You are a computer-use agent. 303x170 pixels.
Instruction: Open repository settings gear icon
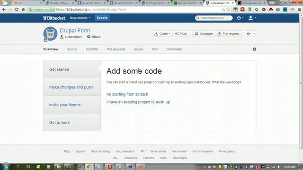click(x=254, y=49)
